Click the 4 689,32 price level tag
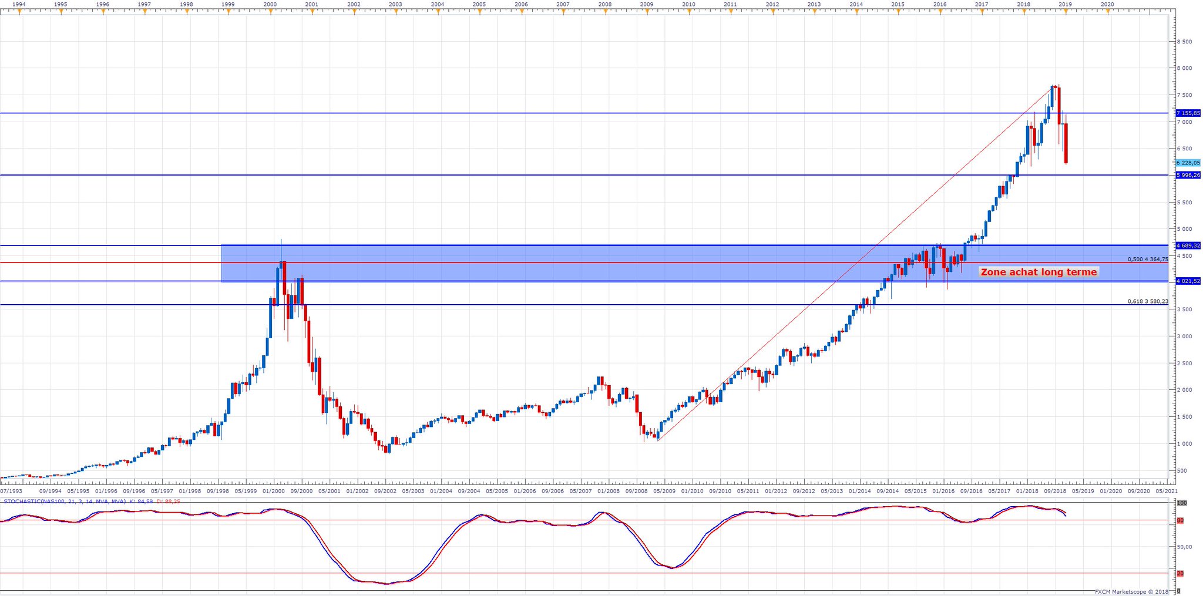Viewport: 1203px width, 596px height. coord(1188,245)
